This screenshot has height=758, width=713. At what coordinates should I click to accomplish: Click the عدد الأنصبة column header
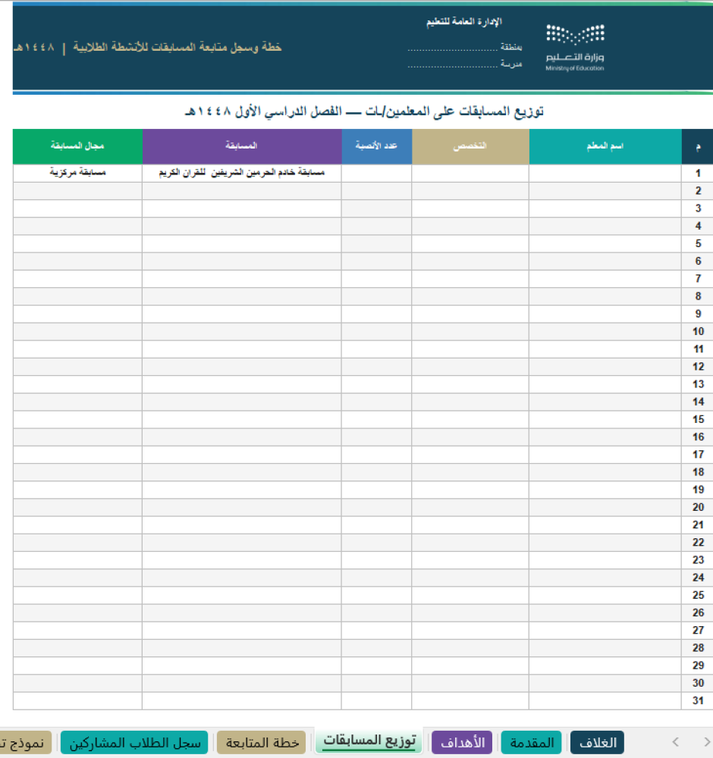tap(376, 146)
